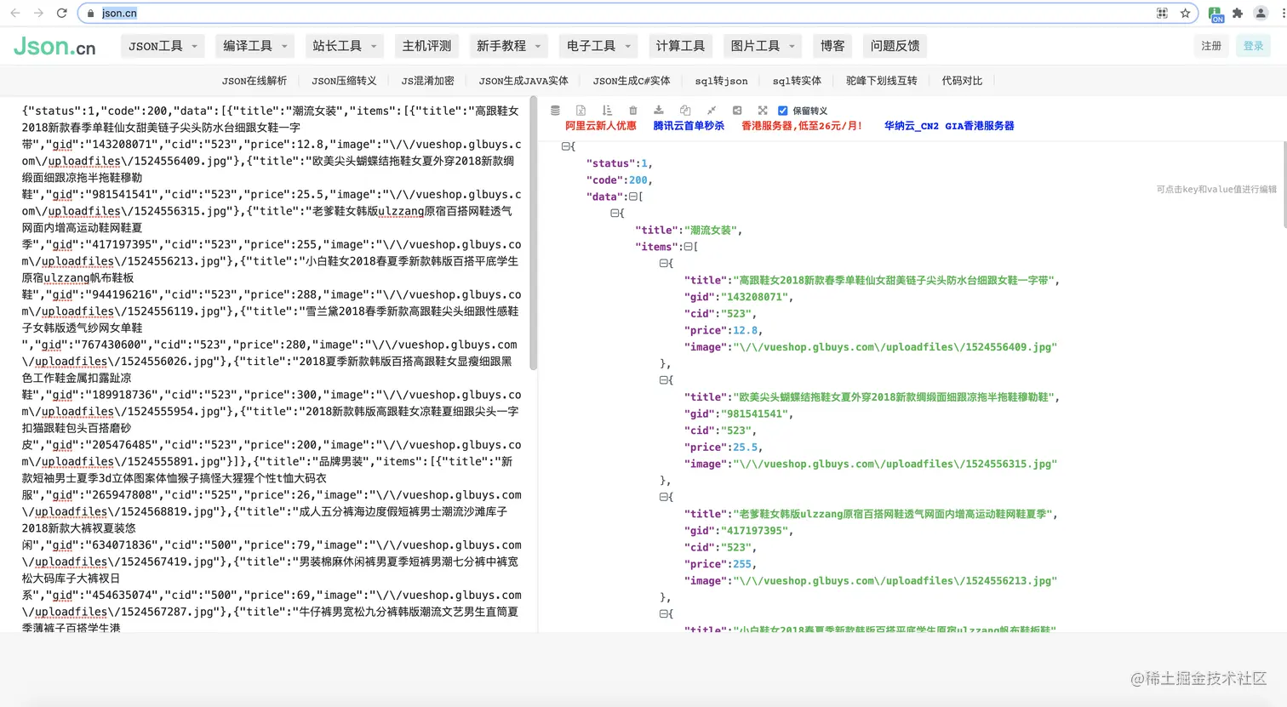Bookmark this page with the star icon
Image resolution: width=1287 pixels, height=707 pixels.
coord(1185,13)
